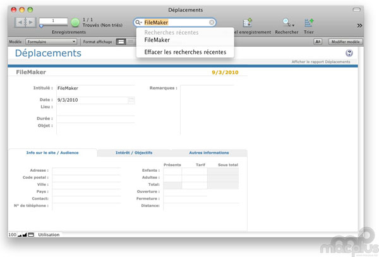Open the Utilisation mode popup

tap(49, 234)
